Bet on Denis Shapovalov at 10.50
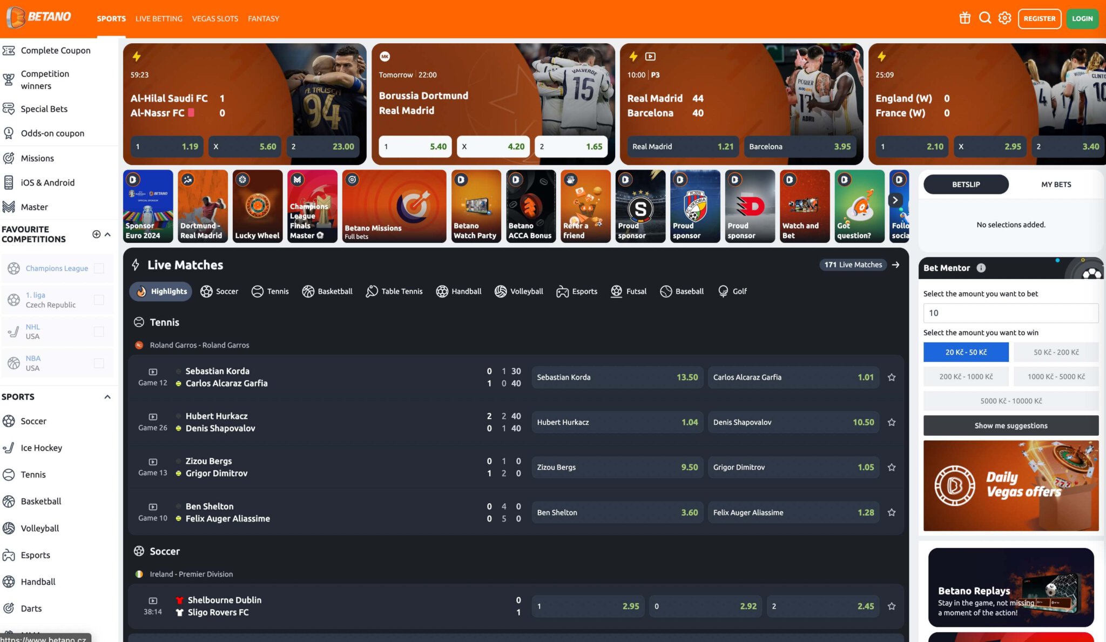This screenshot has width=1106, height=642. click(793, 422)
